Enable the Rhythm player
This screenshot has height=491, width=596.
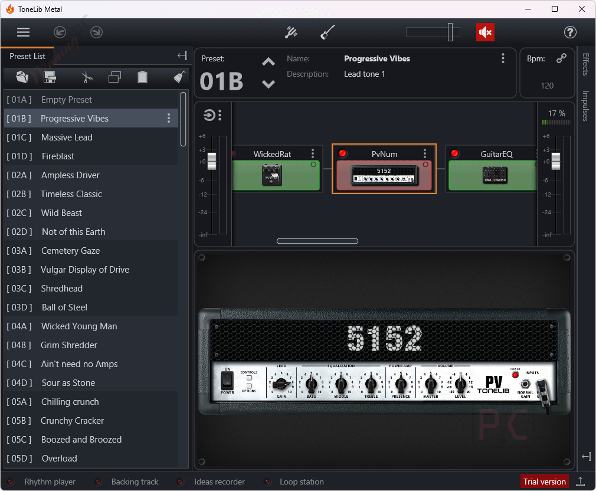pyautogui.click(x=11, y=482)
